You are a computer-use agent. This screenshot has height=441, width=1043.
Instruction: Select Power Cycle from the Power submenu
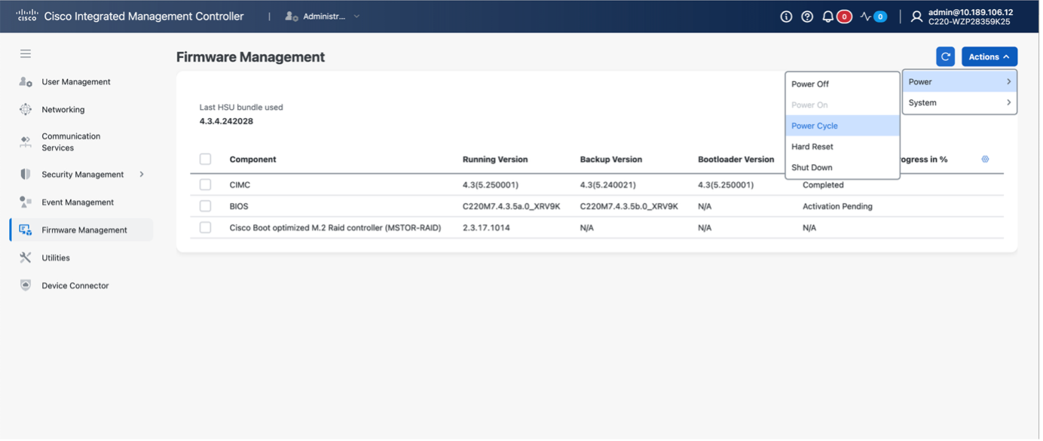tap(815, 126)
